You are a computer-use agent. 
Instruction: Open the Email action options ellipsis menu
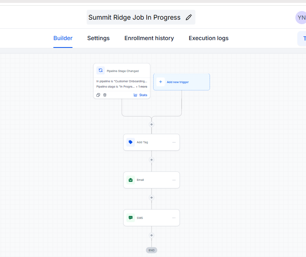click(174, 180)
